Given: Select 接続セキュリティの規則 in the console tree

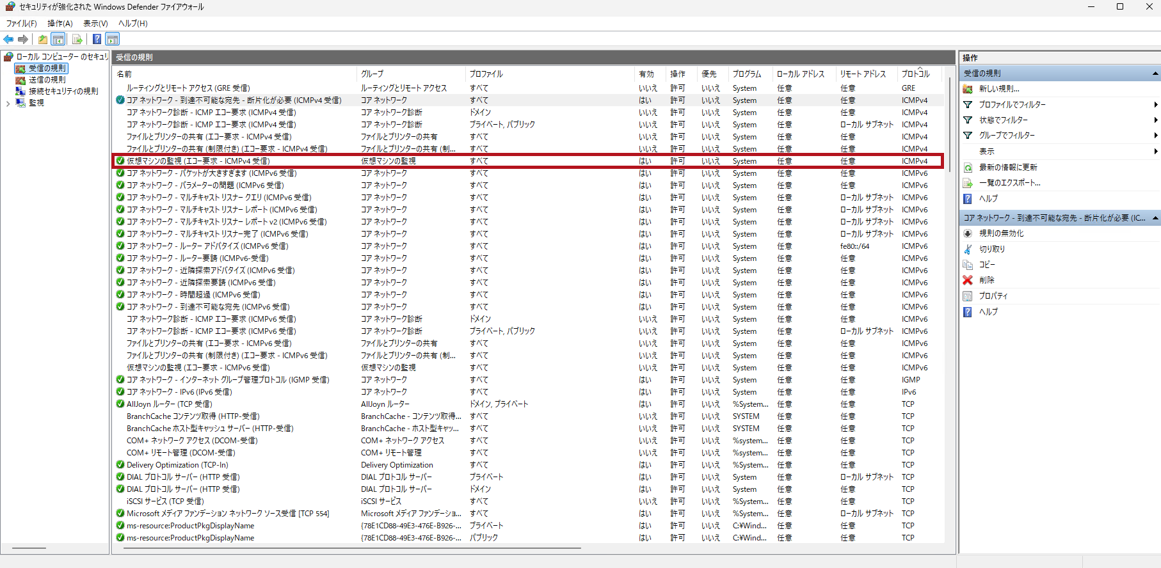Looking at the screenshot, I should point(63,91).
